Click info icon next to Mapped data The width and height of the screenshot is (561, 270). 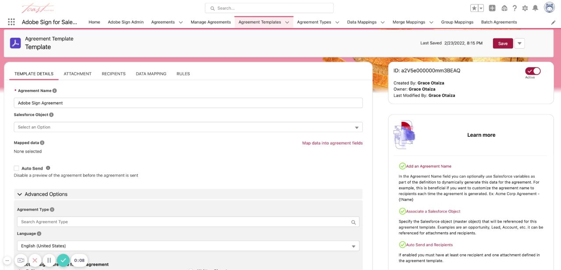(42, 143)
